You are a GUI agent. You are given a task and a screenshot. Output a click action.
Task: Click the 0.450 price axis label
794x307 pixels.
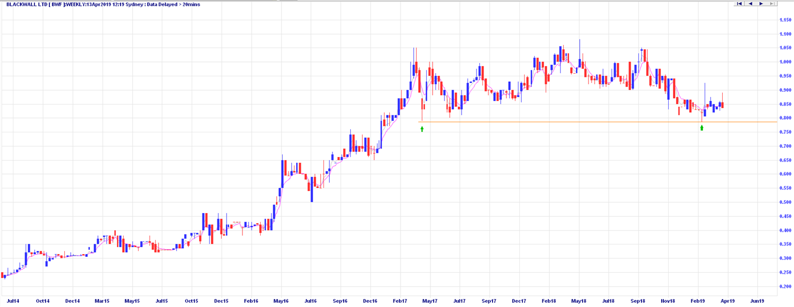(785, 216)
